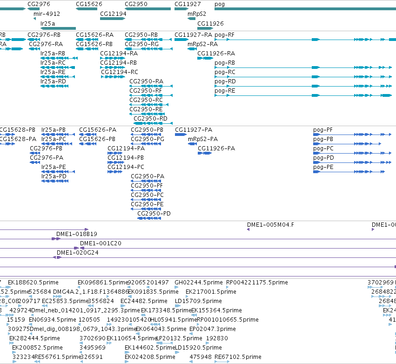The width and height of the screenshot is (396, 364).
Task: Click transcript Ir25a-RB
Action: click(59, 58)
